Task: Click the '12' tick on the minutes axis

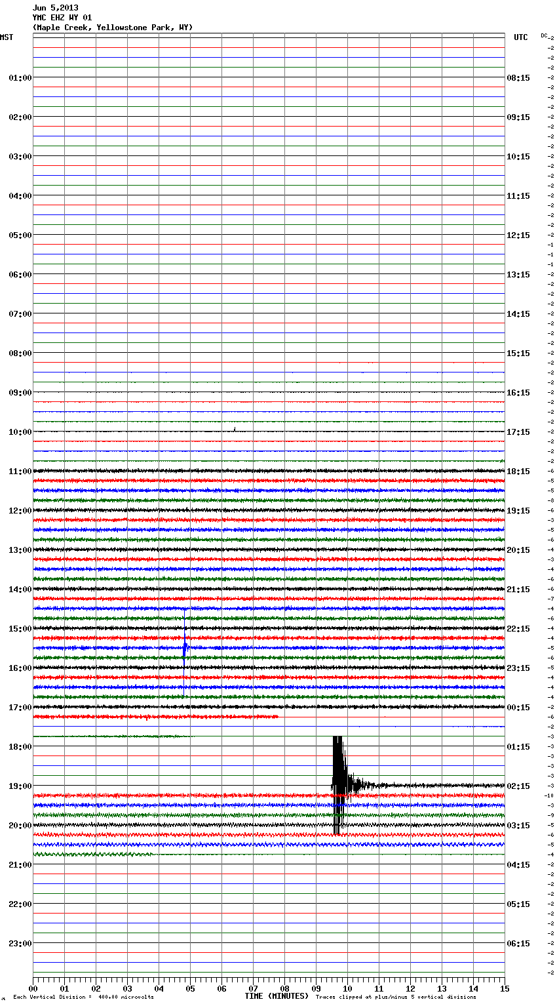Action: [x=410, y=988]
